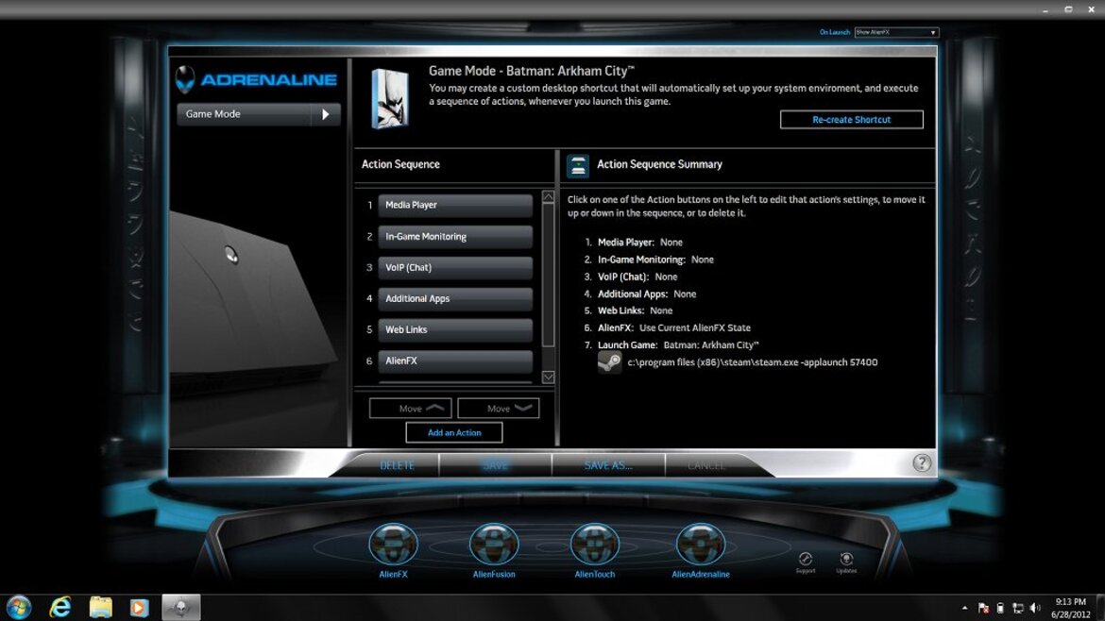Image resolution: width=1105 pixels, height=621 pixels.
Task: Open Windows Media Player from the taskbar
Action: tap(139, 607)
